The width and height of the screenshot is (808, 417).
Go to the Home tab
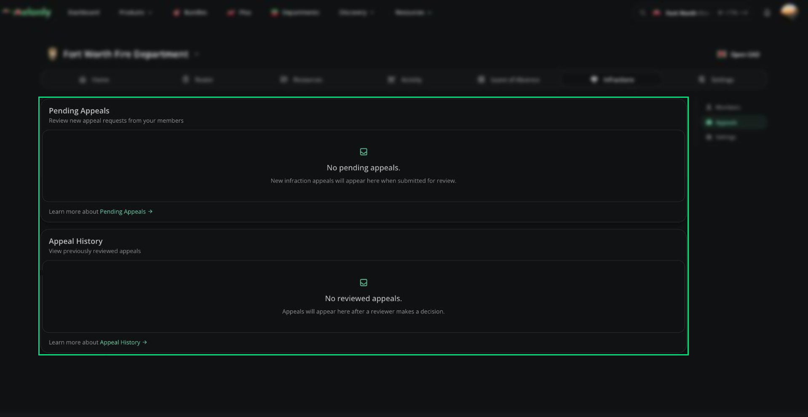(95, 80)
